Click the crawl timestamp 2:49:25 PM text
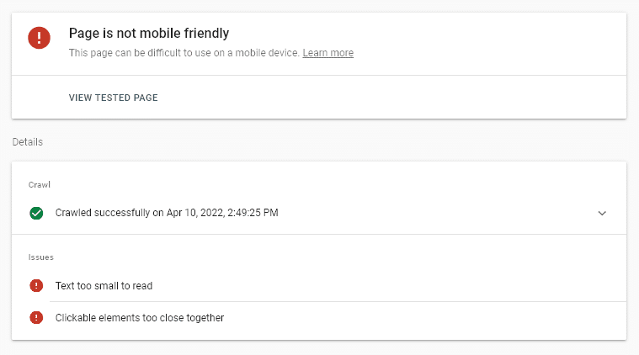This screenshot has height=355, width=639. [x=253, y=213]
